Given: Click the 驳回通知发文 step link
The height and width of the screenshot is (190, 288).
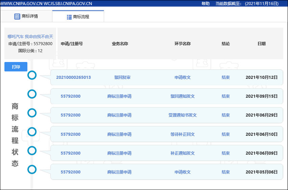Looking at the screenshot, I should (x=183, y=96).
